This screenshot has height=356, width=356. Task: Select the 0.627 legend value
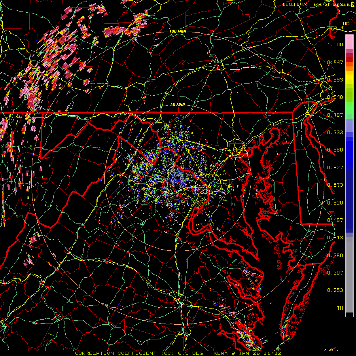point(335,168)
